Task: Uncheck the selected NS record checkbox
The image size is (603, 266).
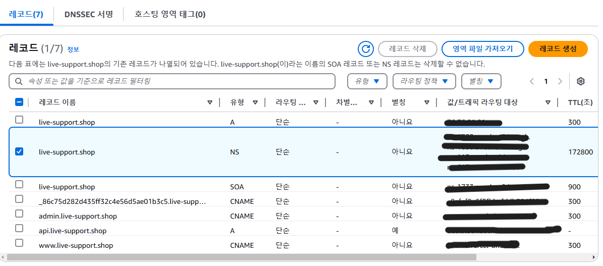Action: tap(19, 151)
